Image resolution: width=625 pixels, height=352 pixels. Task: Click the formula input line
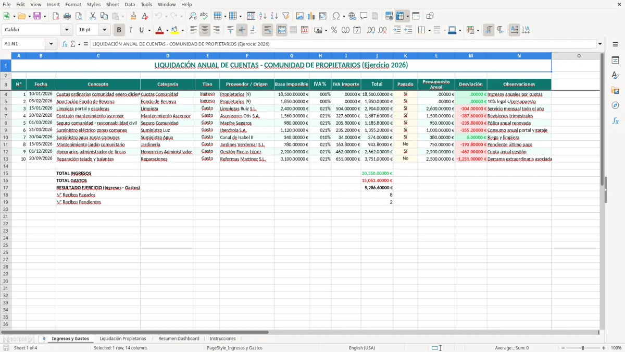pos(343,44)
